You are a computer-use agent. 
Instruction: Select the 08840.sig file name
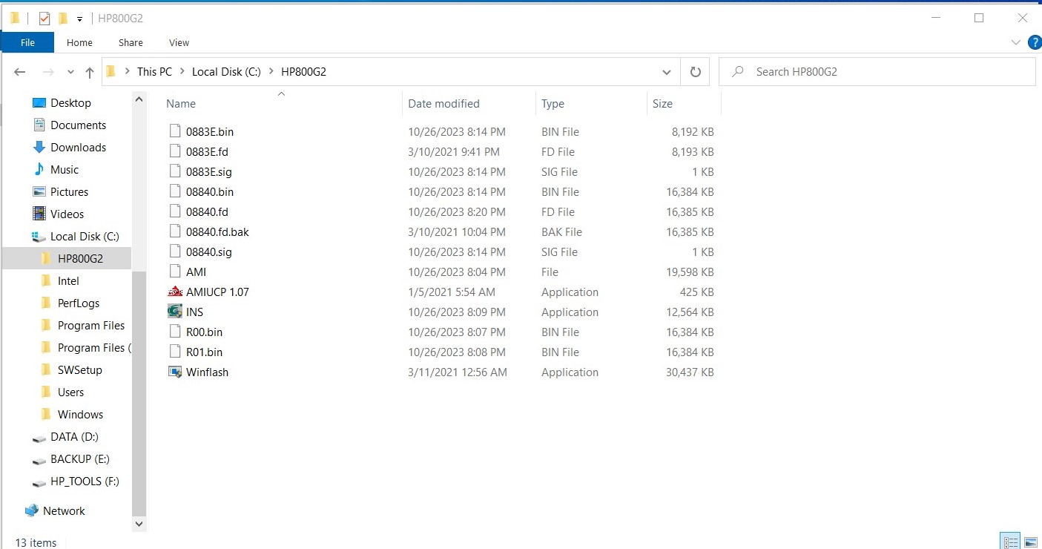pos(209,252)
